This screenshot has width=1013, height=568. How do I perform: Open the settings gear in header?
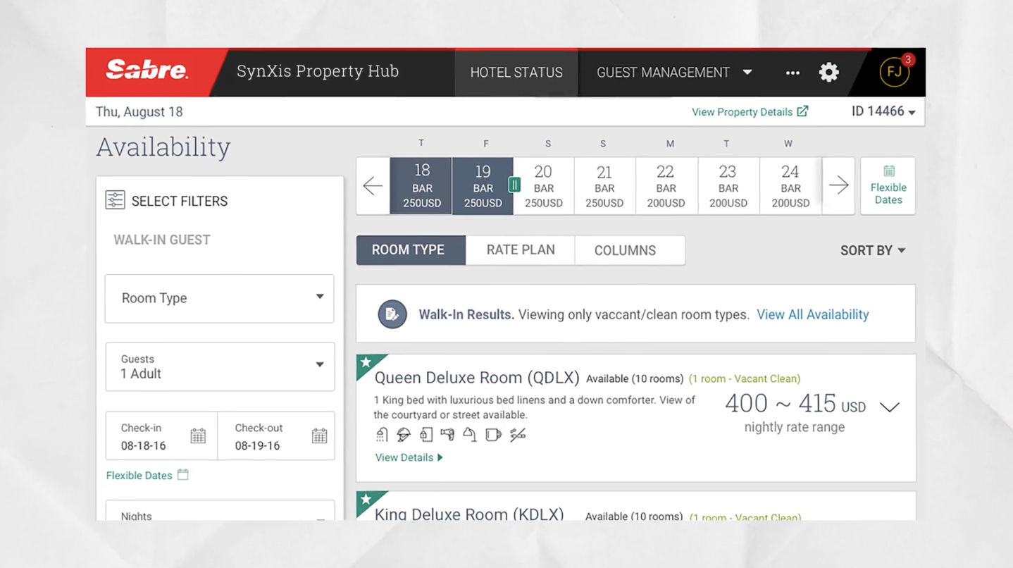(x=829, y=72)
